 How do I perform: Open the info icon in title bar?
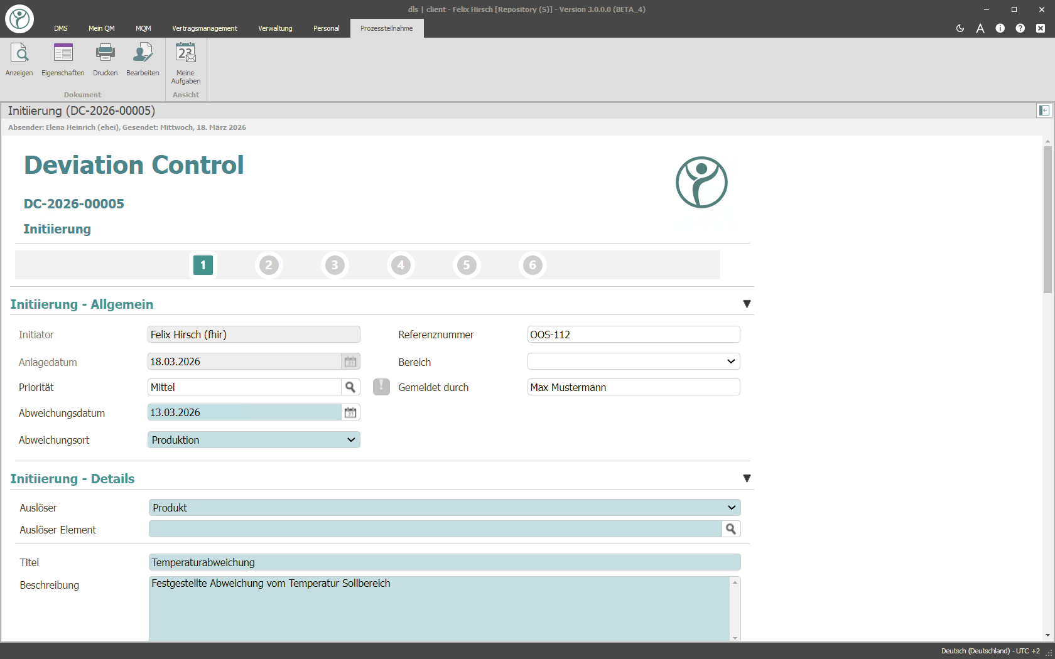tap(1000, 28)
